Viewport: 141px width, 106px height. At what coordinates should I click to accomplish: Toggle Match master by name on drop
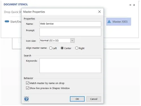pyautogui.click(x=28, y=83)
